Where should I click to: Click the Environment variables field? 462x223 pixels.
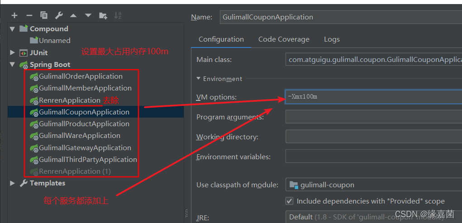[374, 156]
